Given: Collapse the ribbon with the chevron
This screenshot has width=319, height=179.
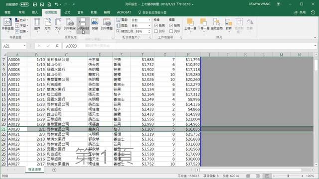Looking at the screenshot, I should [315, 38].
